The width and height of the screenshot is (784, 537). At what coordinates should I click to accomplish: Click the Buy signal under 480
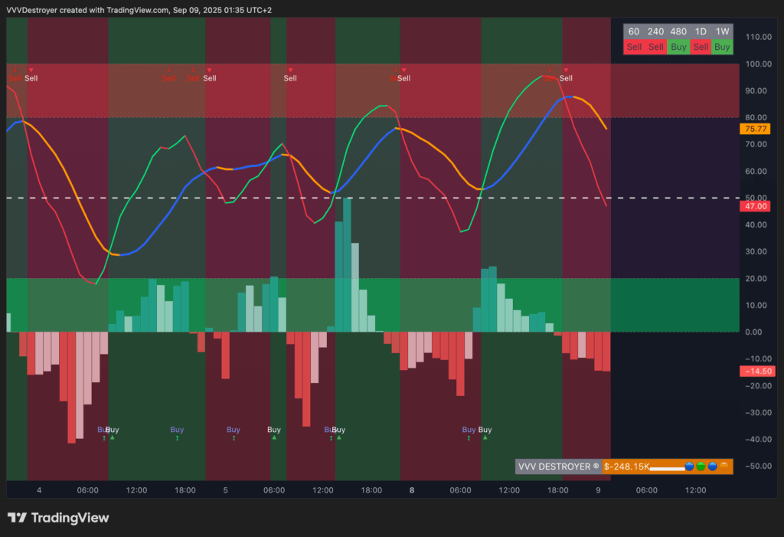[x=678, y=47]
